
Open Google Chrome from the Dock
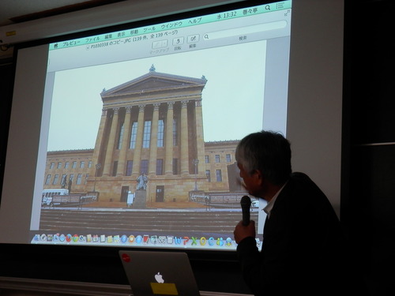tap(76, 238)
